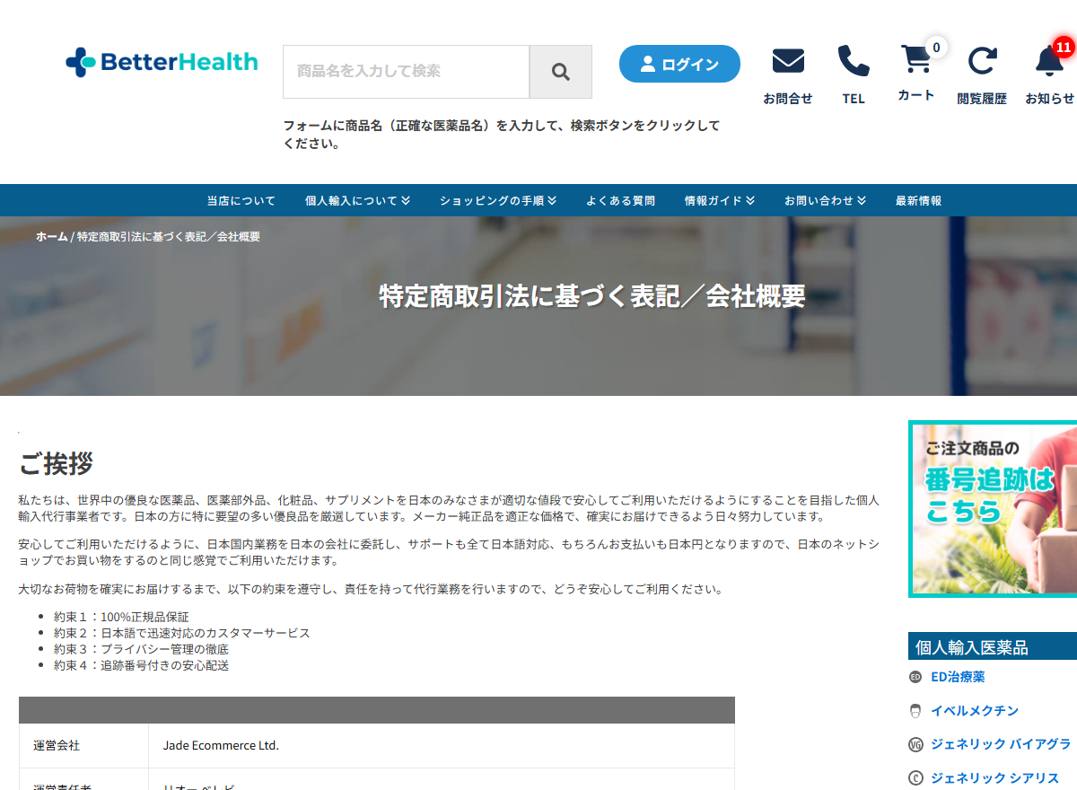
Task: Open the お知らせ bell icon
Action: pos(1049,61)
